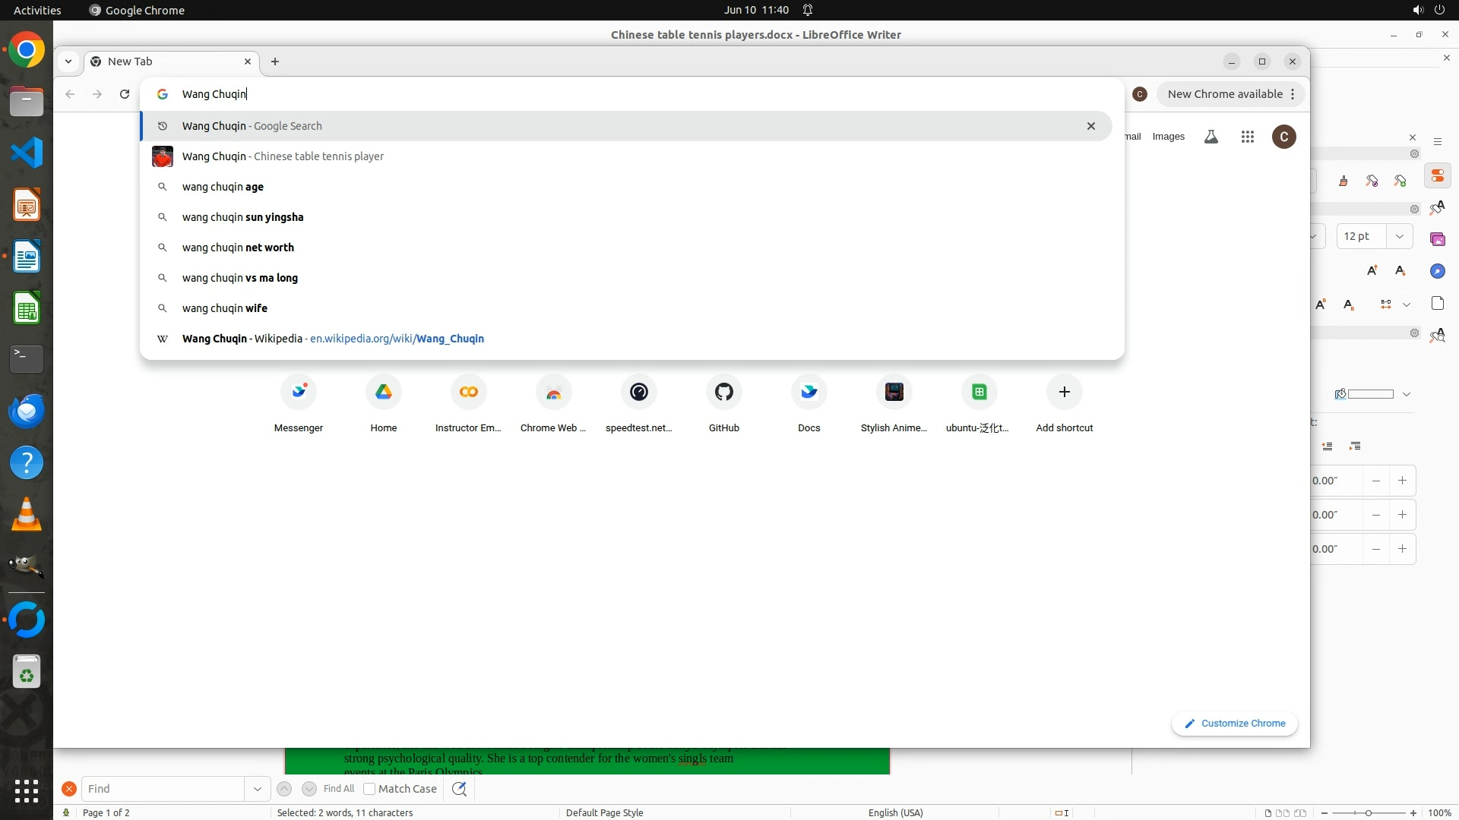Image resolution: width=1459 pixels, height=820 pixels.
Task: Toggle the Match Case checkbox
Action: (x=370, y=789)
